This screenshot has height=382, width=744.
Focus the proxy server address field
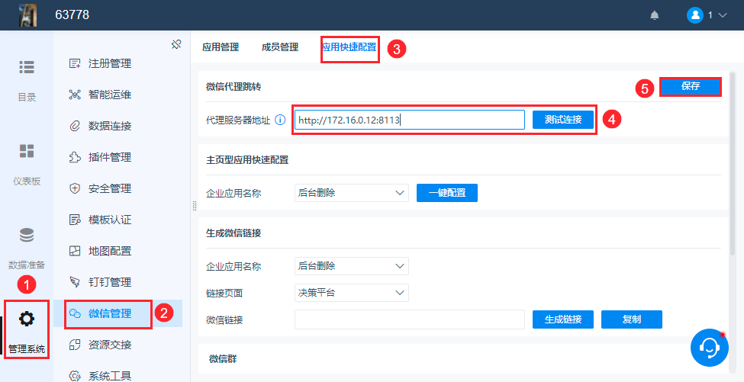(410, 120)
